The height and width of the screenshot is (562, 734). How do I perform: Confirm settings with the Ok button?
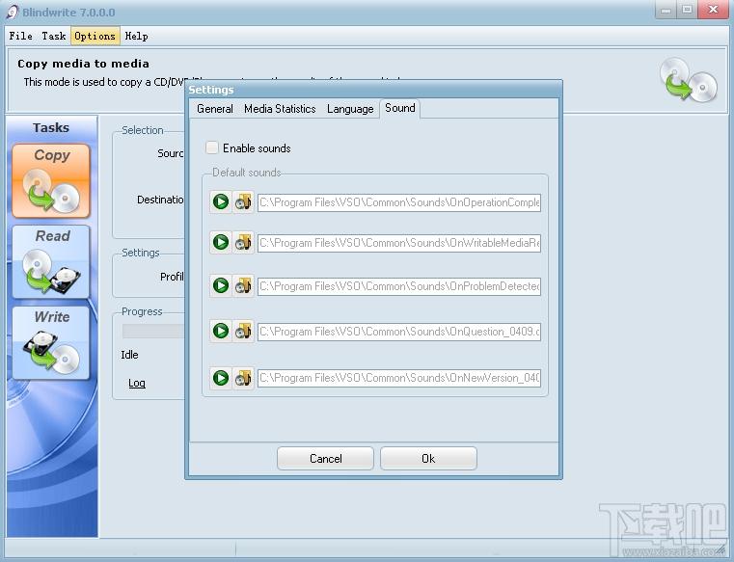click(x=428, y=458)
